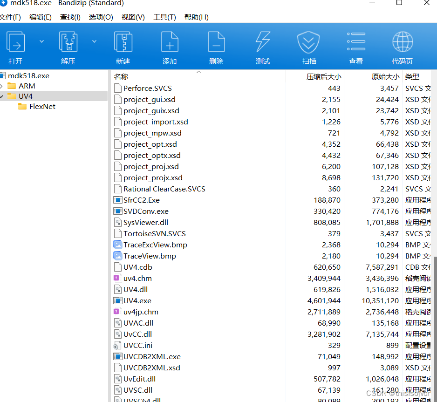Viewport: 437px width, 402px height.
Task: Click the TraceView.bmp image icon
Action: click(x=117, y=256)
